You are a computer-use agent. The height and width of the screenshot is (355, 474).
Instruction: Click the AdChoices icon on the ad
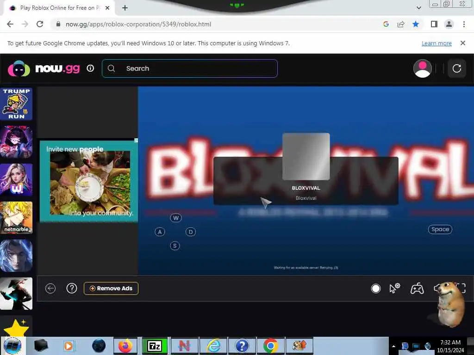pyautogui.click(x=136, y=141)
